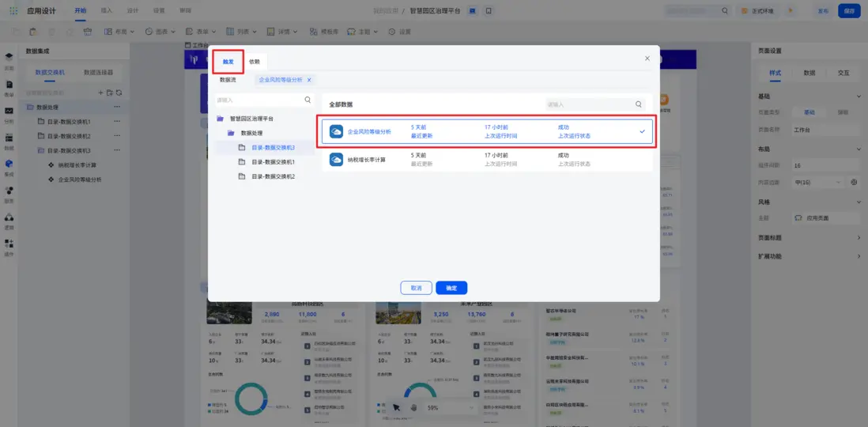Viewport: 868px width, 427px height.
Task: Open more menu for left-panel 目录-数据交换机3
Action: (117, 151)
